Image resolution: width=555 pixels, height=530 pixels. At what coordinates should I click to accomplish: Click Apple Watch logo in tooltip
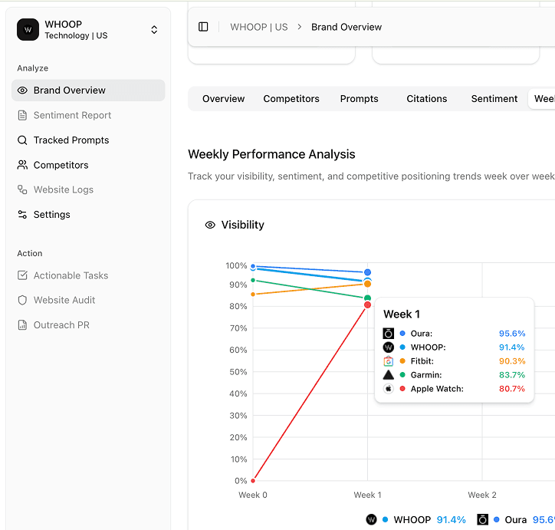(x=389, y=389)
